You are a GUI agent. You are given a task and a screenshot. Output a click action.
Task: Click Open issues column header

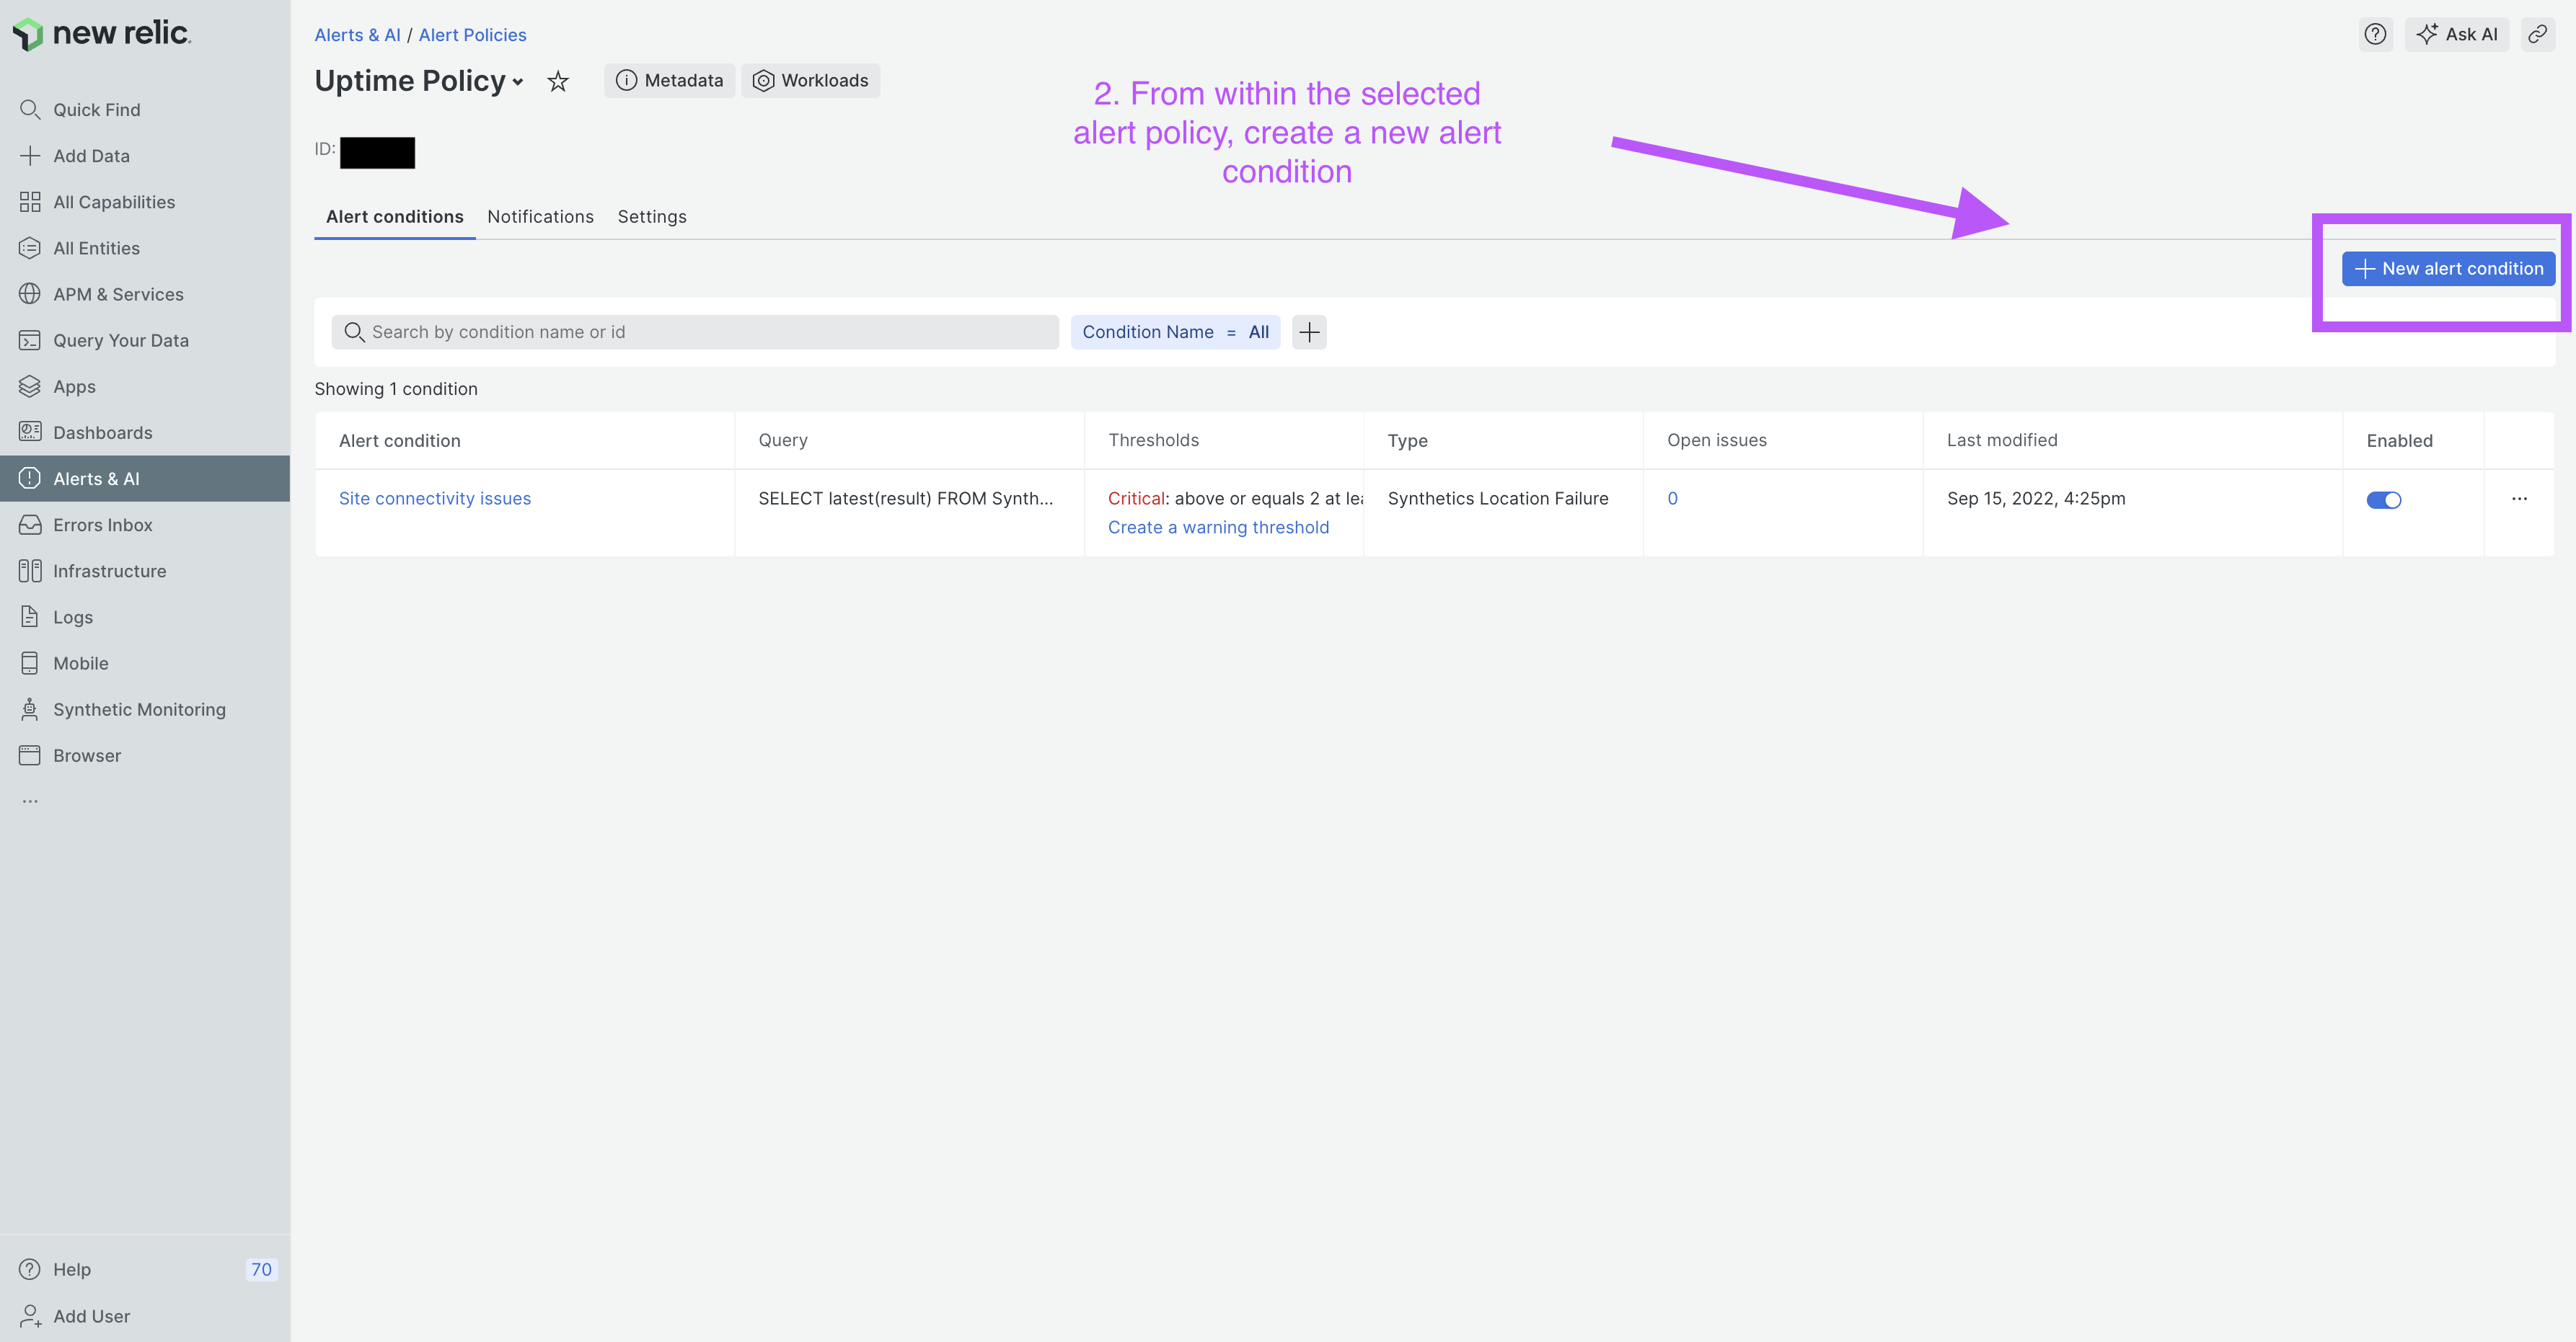point(1716,440)
